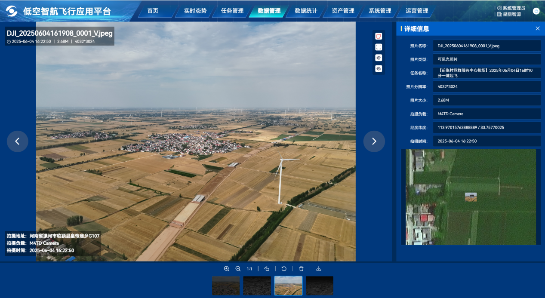Screen dimensions: 545x298
Task: Close the 详细信息 panel
Action: [537, 29]
